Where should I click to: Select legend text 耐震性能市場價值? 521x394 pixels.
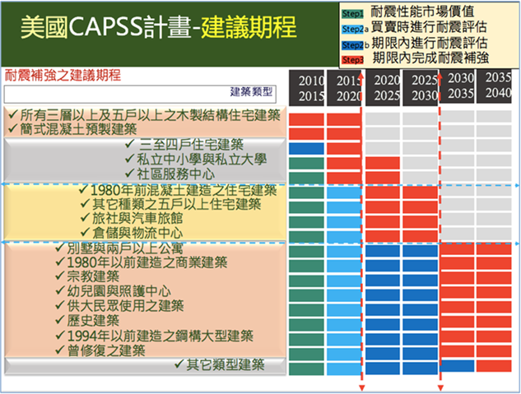[422, 12]
